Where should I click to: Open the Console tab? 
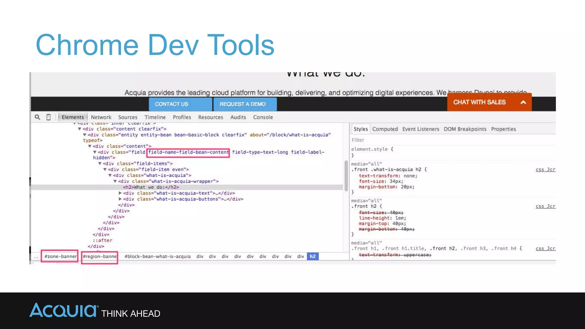(x=263, y=117)
